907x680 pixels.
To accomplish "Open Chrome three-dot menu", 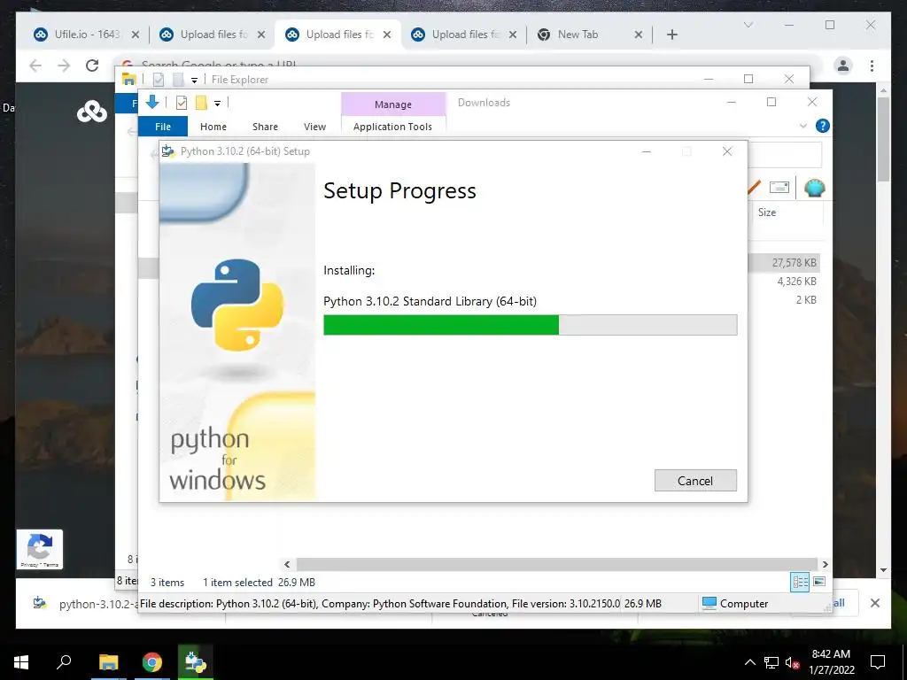I will tap(872, 66).
